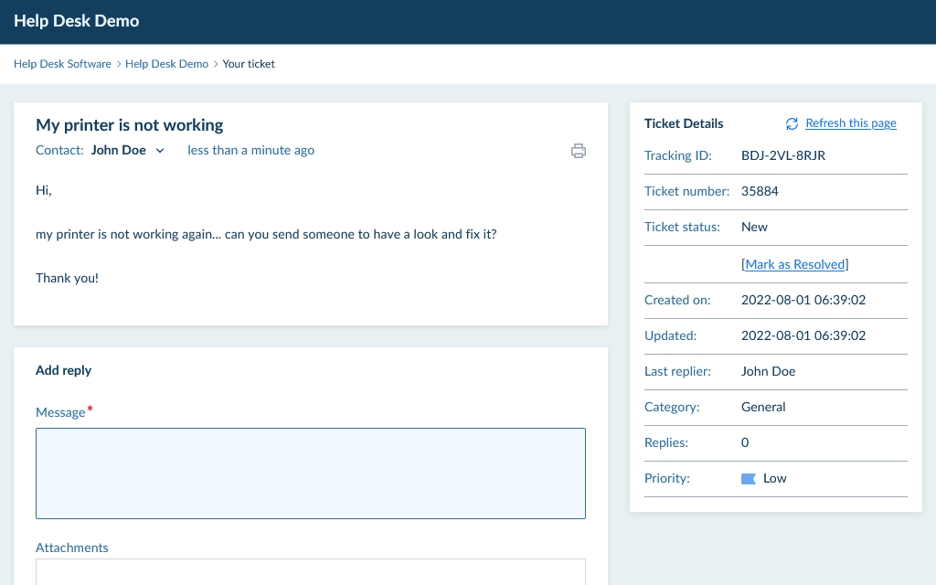This screenshot has width=936, height=585.
Task: Go to Help Desk Demo breadcrumb
Action: [x=166, y=64]
